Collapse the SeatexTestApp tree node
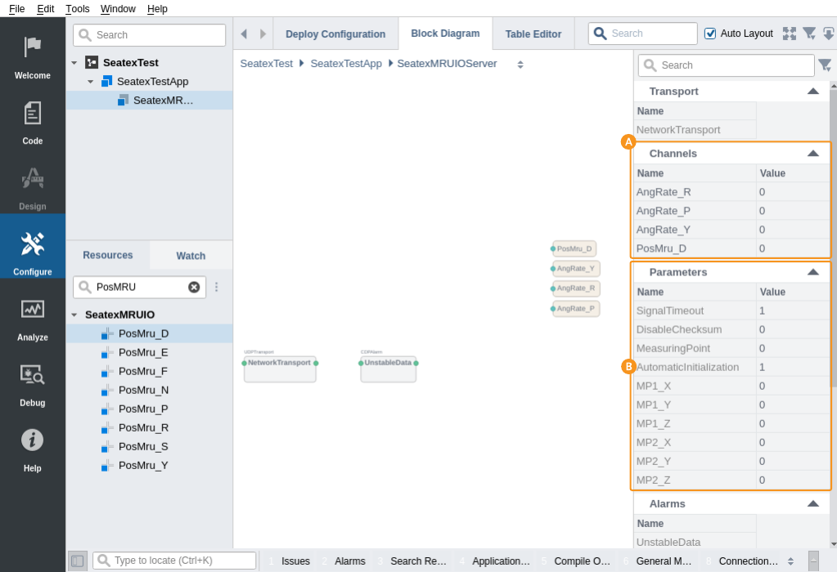Screen dimensions: 837x572 coord(90,82)
